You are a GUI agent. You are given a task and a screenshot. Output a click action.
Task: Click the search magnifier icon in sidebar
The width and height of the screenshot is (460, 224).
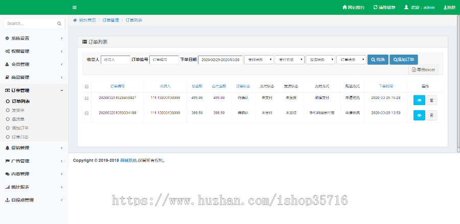point(59,23)
